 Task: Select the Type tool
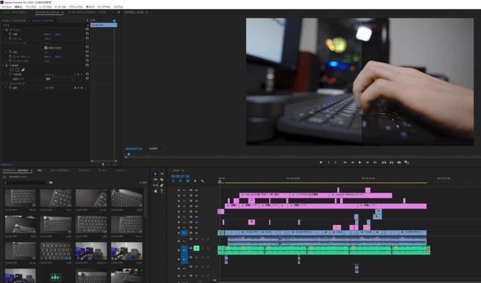point(162,191)
